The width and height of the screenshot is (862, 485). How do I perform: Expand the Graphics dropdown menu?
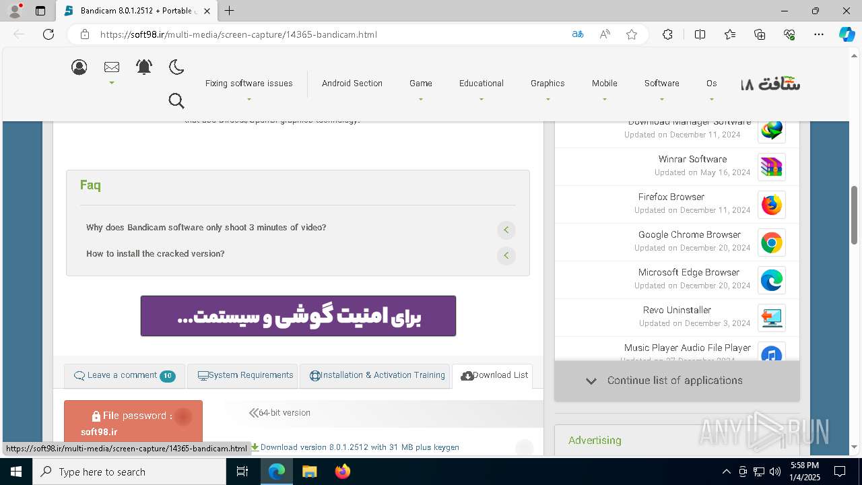pos(548,84)
